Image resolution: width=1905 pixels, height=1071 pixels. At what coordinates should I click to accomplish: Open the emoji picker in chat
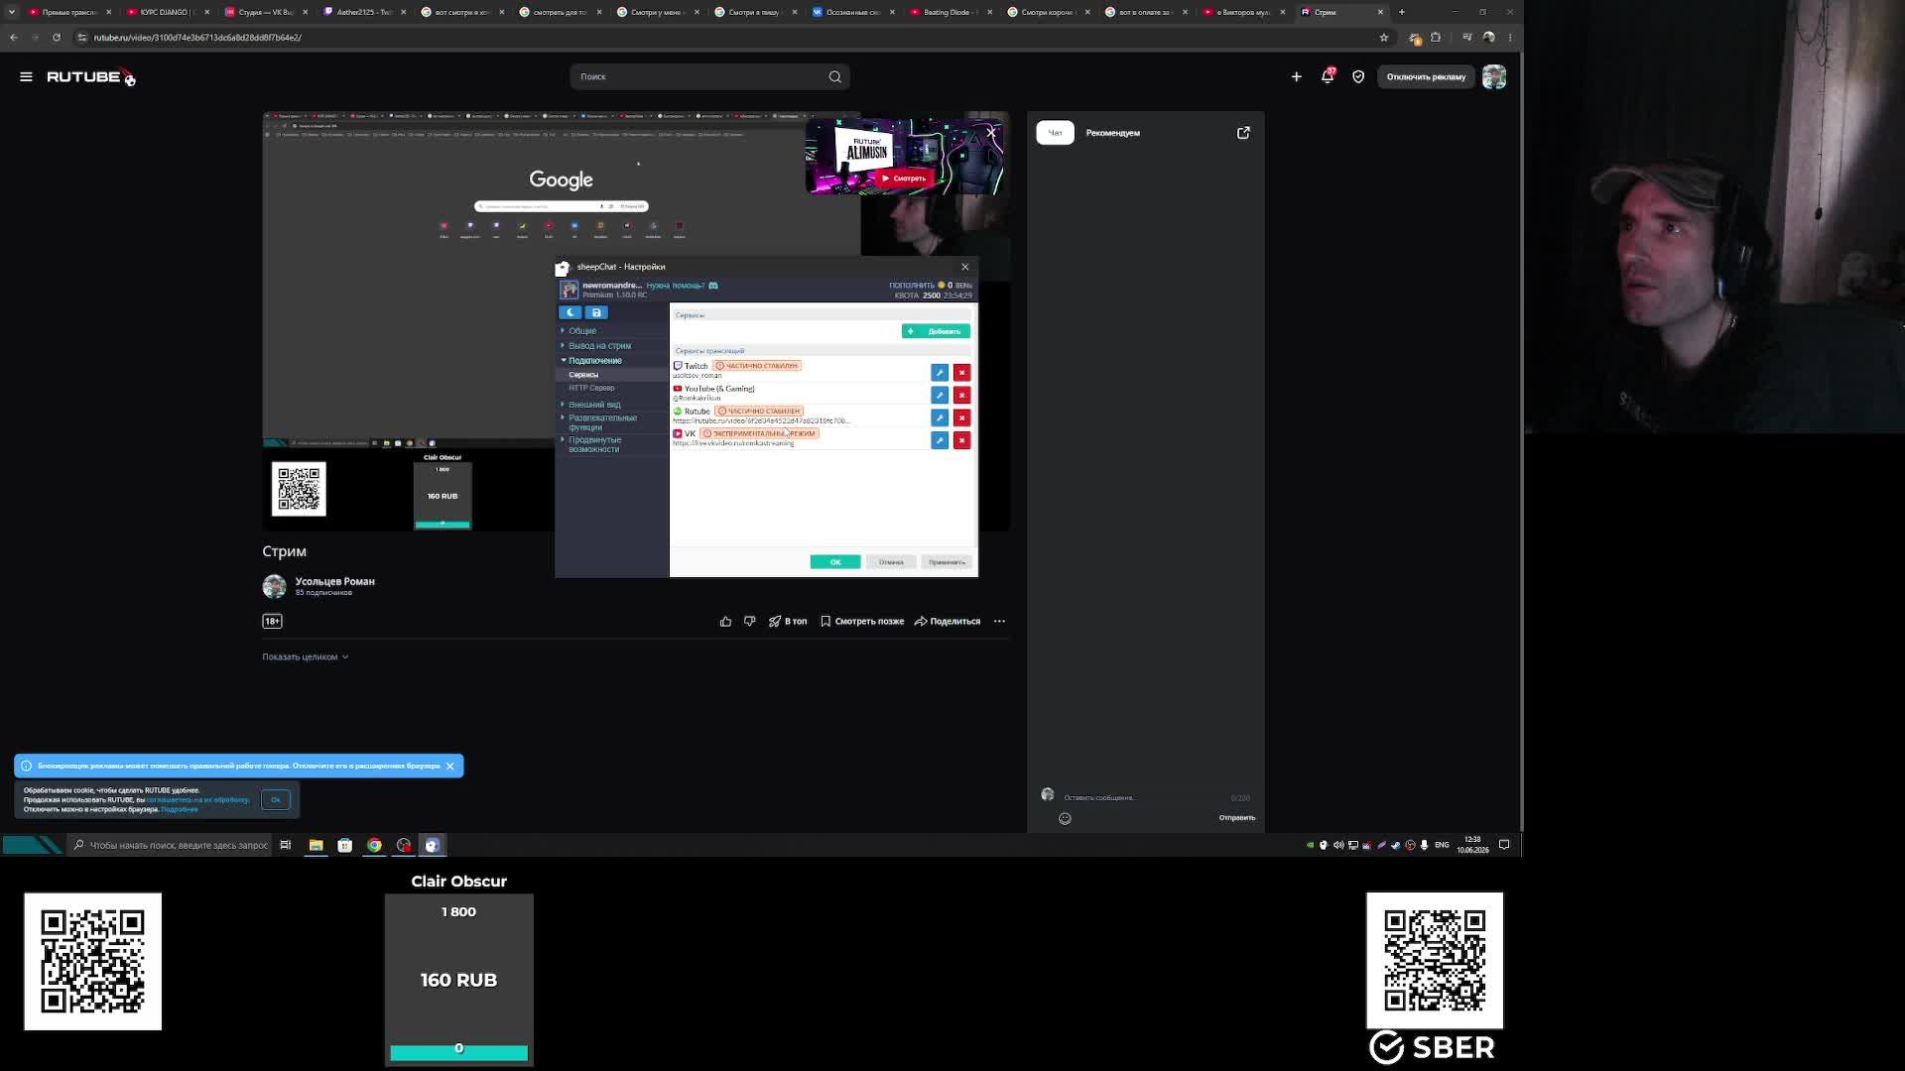point(1065,818)
